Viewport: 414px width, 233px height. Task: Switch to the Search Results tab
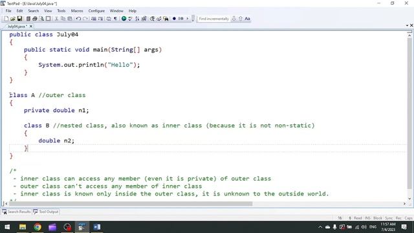point(16,212)
